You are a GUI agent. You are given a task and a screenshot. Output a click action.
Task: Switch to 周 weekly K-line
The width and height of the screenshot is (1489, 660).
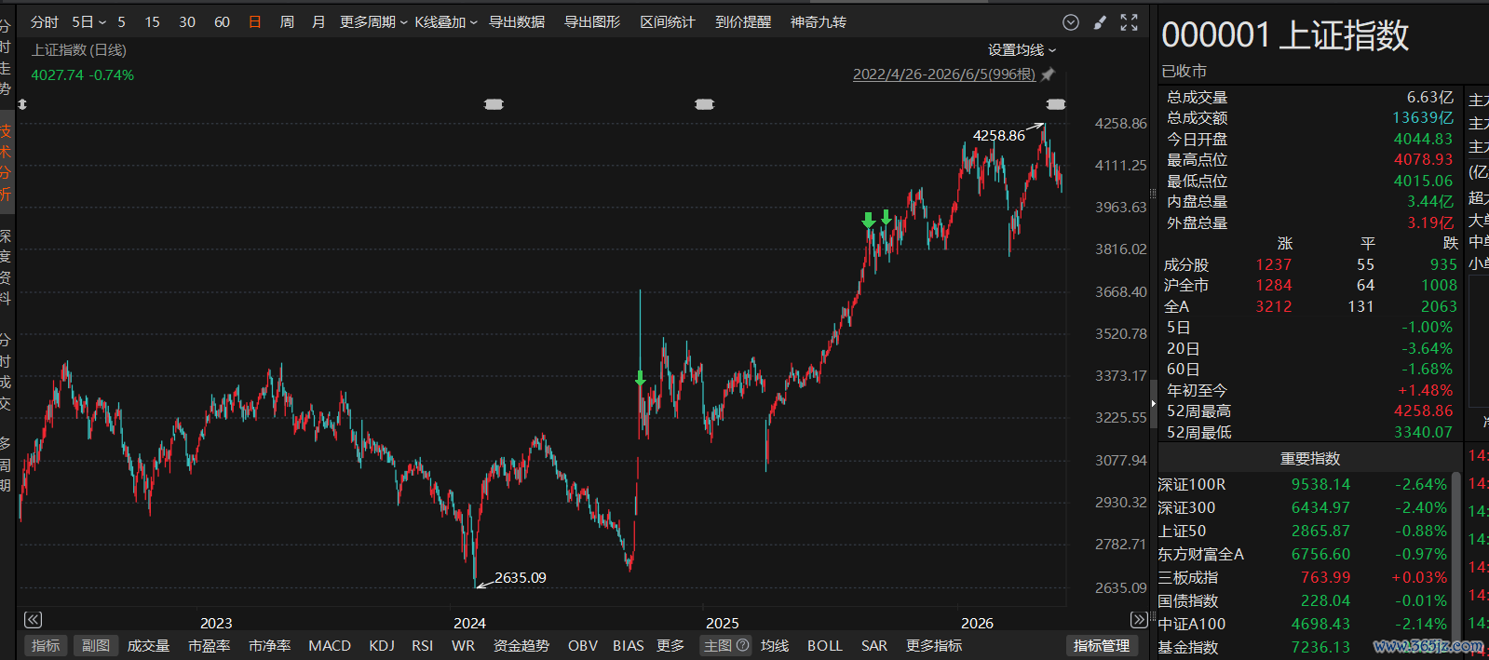[287, 22]
